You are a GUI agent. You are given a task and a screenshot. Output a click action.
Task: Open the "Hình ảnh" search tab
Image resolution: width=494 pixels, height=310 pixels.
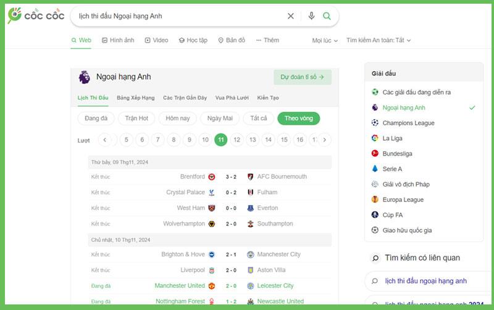tap(118, 40)
